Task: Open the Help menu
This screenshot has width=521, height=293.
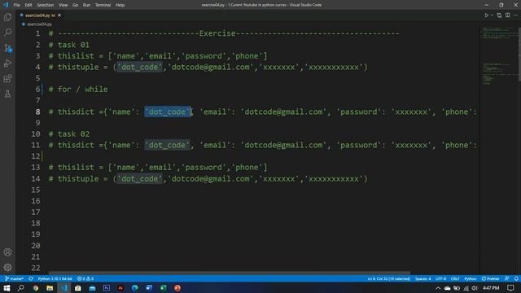Action: (120, 5)
